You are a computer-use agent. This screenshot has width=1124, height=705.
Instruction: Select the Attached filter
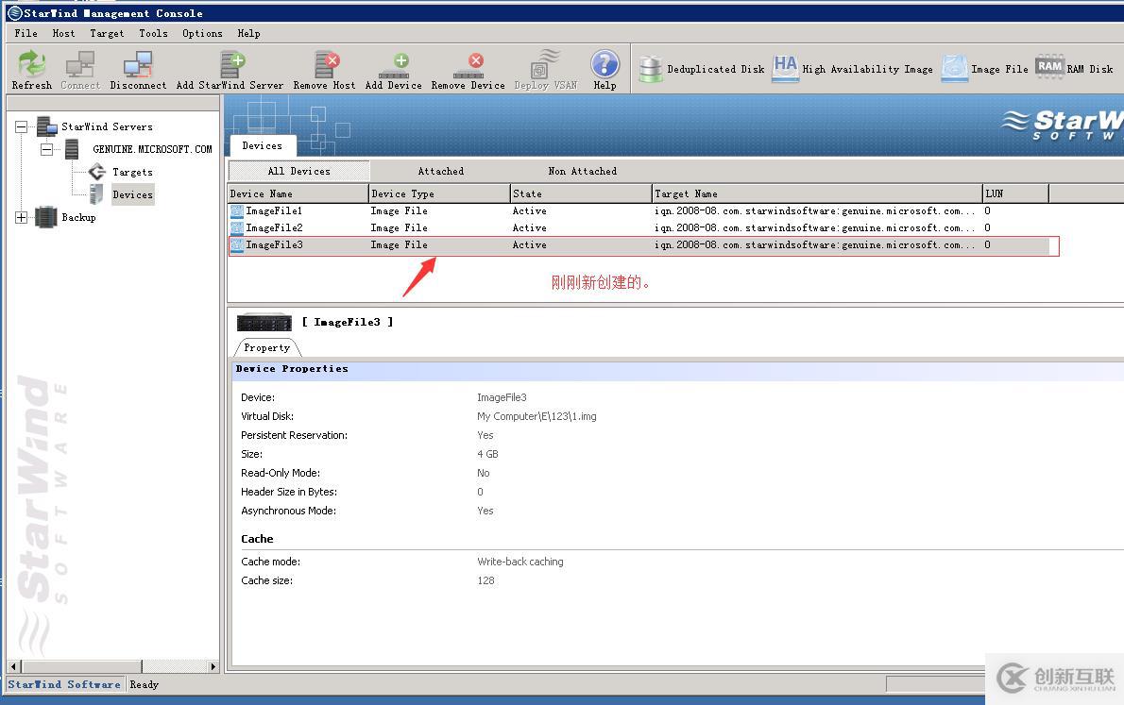coord(441,171)
